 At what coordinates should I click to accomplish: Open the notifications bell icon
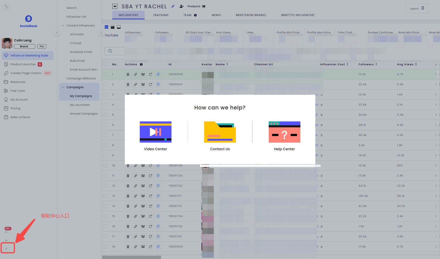[x=6, y=231]
